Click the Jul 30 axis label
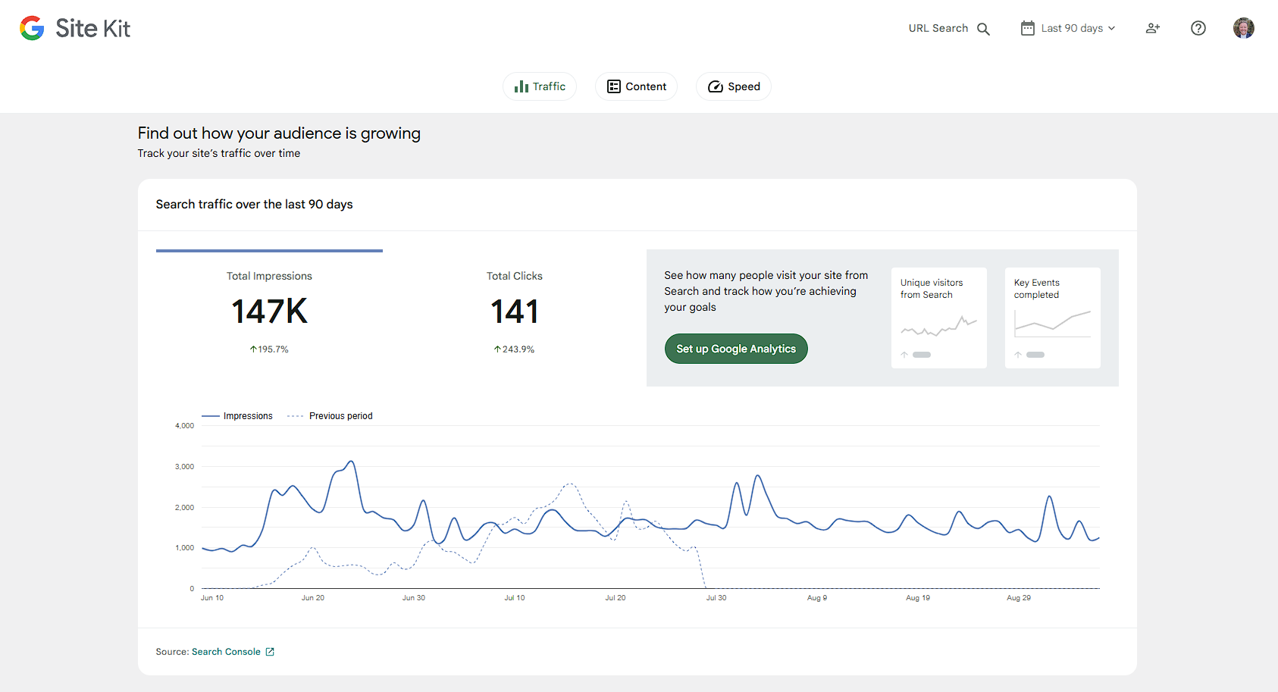 (716, 598)
